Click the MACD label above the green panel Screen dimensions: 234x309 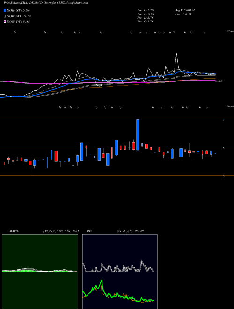point(14,231)
